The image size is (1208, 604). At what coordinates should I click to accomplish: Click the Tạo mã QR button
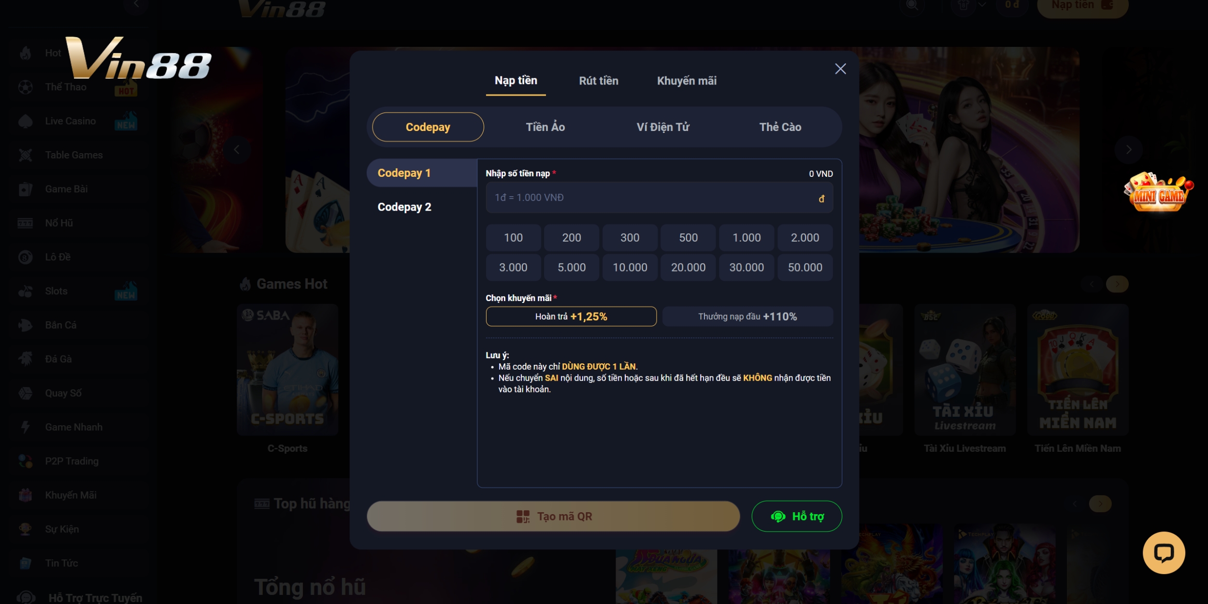click(x=553, y=516)
